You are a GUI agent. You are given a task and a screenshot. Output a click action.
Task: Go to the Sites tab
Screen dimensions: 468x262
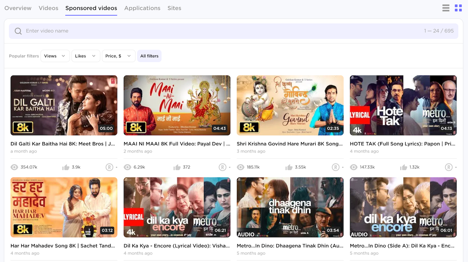point(174,8)
